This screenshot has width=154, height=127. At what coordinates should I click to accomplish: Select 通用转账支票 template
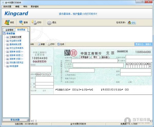(x=15, y=44)
